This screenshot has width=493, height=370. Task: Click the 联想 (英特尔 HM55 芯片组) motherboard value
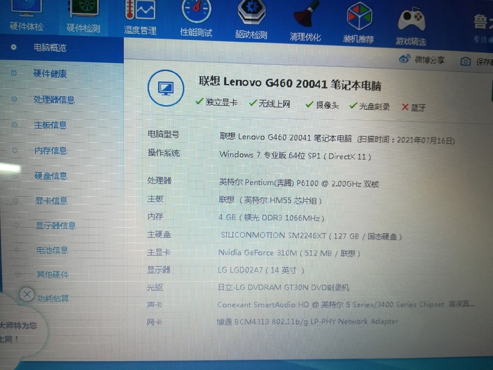pos(270,200)
